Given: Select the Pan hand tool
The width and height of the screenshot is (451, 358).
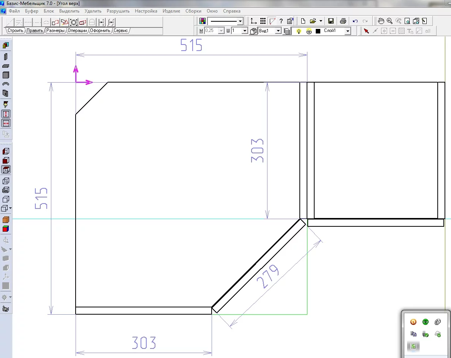Looking at the screenshot, I should [381, 21].
